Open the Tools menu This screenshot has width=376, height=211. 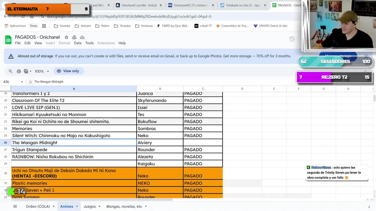click(90, 43)
